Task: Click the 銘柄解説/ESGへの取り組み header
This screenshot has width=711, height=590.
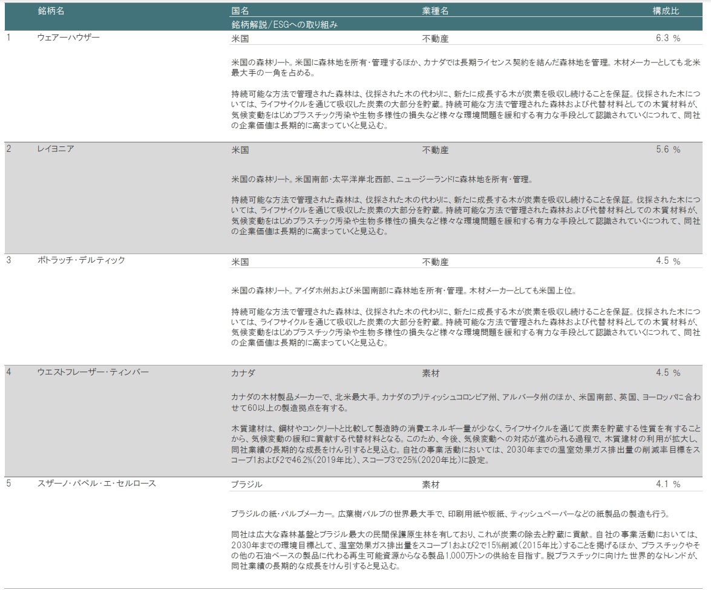Action: point(284,24)
